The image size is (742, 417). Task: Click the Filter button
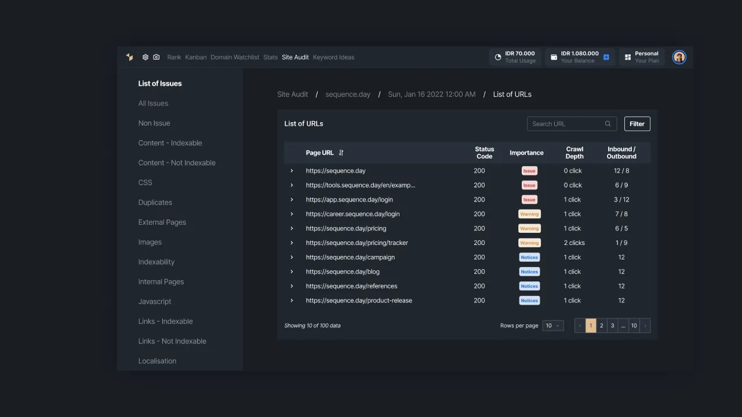[637, 124]
